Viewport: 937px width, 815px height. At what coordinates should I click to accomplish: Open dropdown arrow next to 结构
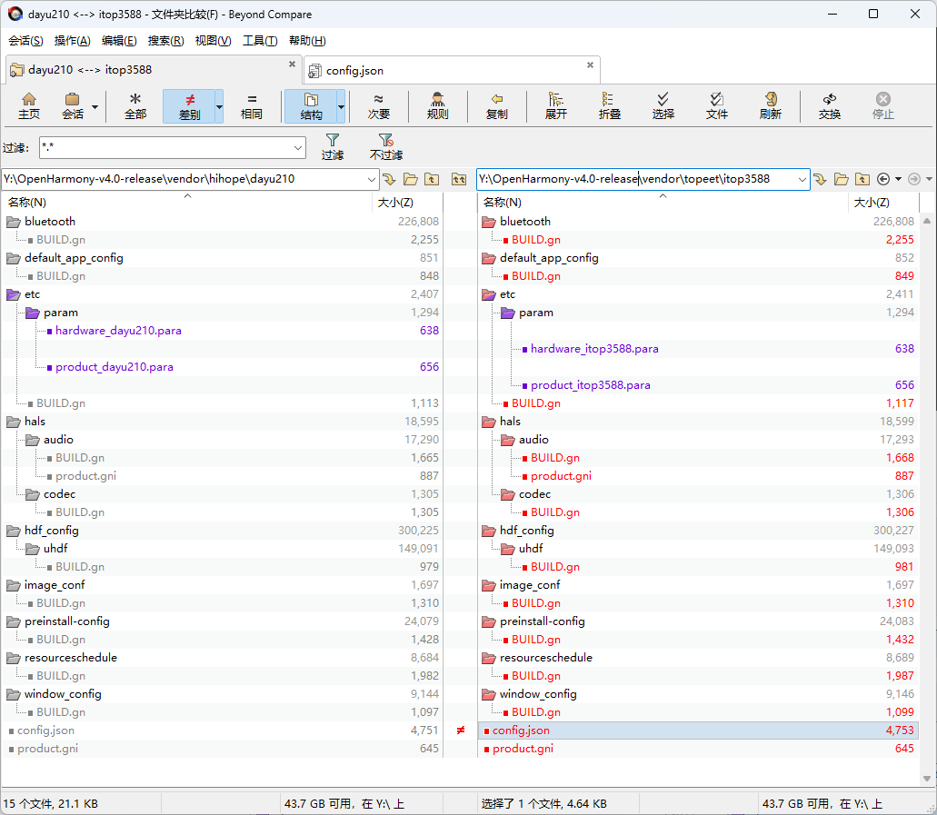click(341, 107)
